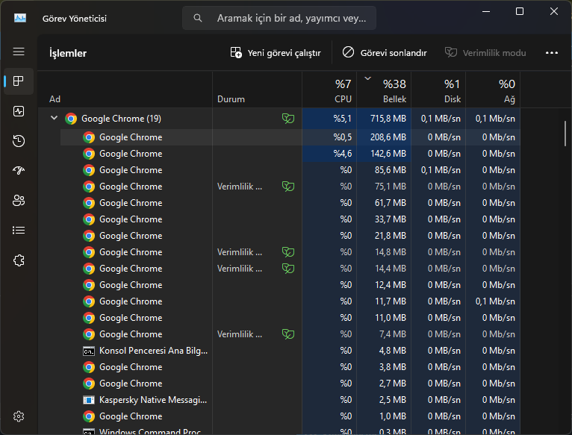The width and height of the screenshot is (572, 435).
Task: Minimize the Task Manager window
Action: pos(486,11)
